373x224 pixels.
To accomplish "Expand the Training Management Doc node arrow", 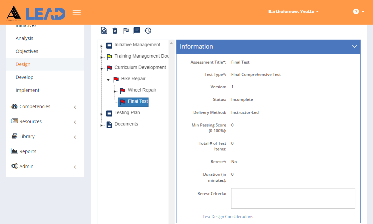I will click(101, 57).
